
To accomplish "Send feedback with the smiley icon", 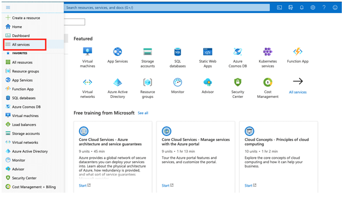I will coord(335,8).
